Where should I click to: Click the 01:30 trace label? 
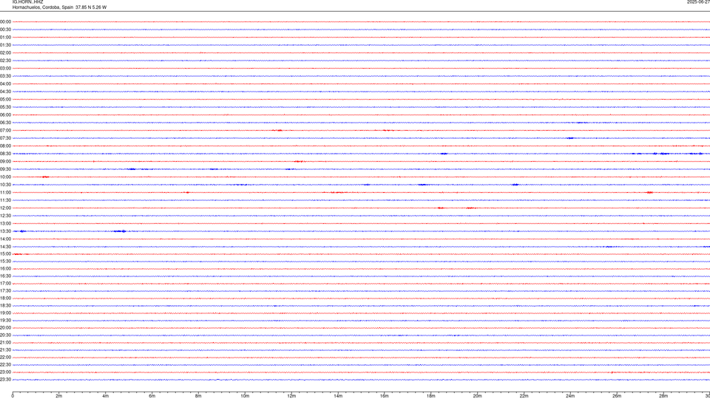point(5,45)
